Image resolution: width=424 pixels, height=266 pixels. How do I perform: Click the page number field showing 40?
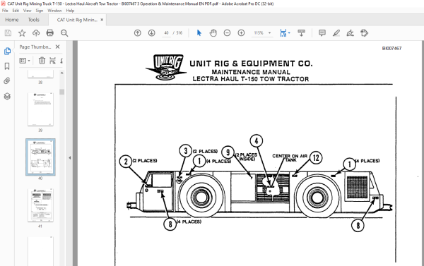click(166, 33)
